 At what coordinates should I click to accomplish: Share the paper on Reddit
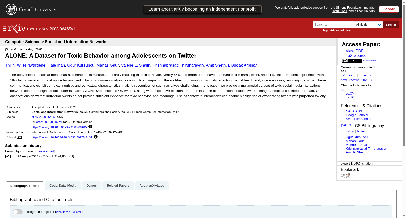coord(348,175)
